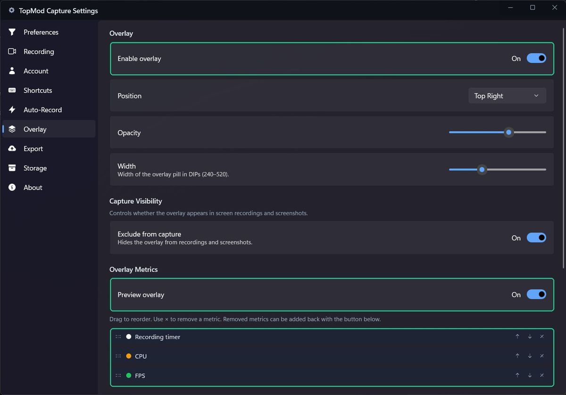Open the Storage section
566x395 pixels.
pos(49,168)
